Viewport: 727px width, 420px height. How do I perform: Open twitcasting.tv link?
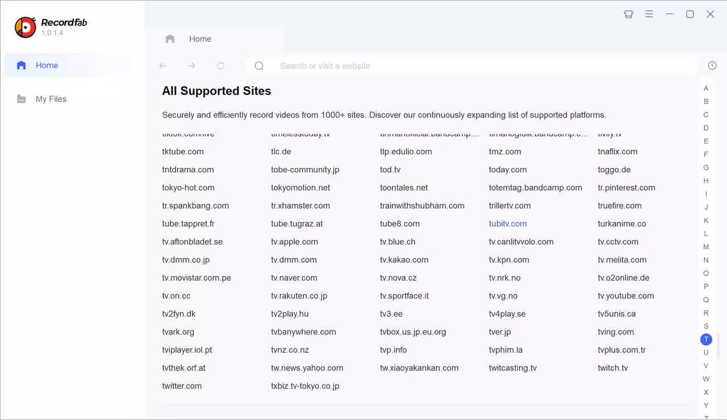[x=513, y=368]
